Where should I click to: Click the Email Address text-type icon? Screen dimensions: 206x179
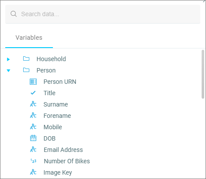tap(33, 149)
